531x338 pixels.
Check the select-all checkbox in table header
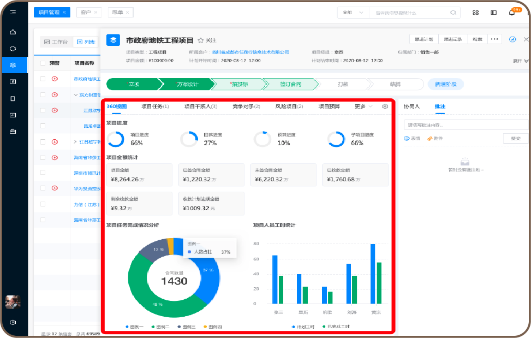(x=43, y=63)
